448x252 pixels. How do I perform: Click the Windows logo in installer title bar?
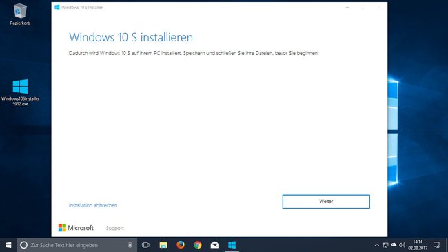(x=57, y=7)
